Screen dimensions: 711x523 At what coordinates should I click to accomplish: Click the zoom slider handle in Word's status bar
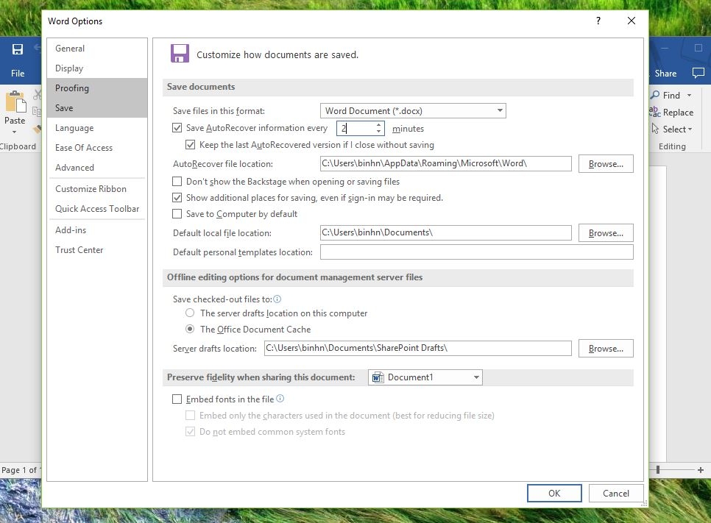coord(658,470)
